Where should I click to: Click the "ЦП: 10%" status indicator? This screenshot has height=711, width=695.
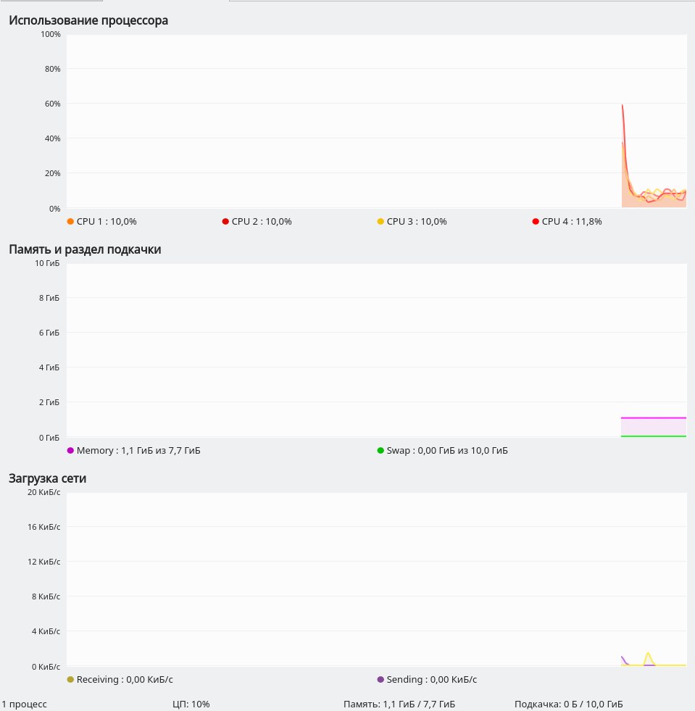[191, 704]
